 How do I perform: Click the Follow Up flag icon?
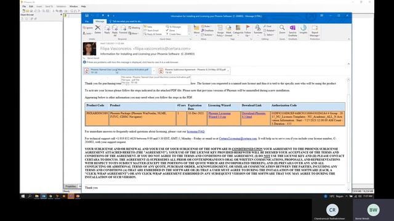(247, 31)
